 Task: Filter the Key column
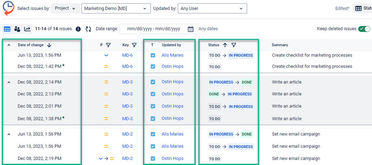134,45
